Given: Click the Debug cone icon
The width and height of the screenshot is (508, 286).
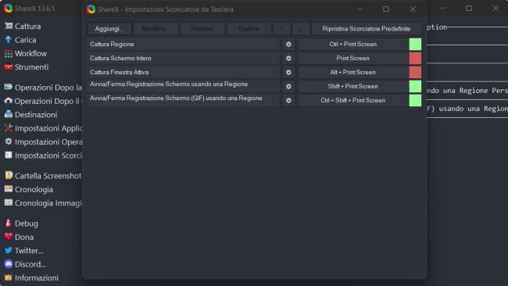Looking at the screenshot, I should 9,223.
